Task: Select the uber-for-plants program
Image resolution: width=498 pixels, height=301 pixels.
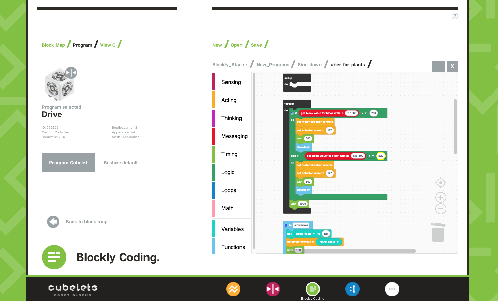Action: point(348,65)
